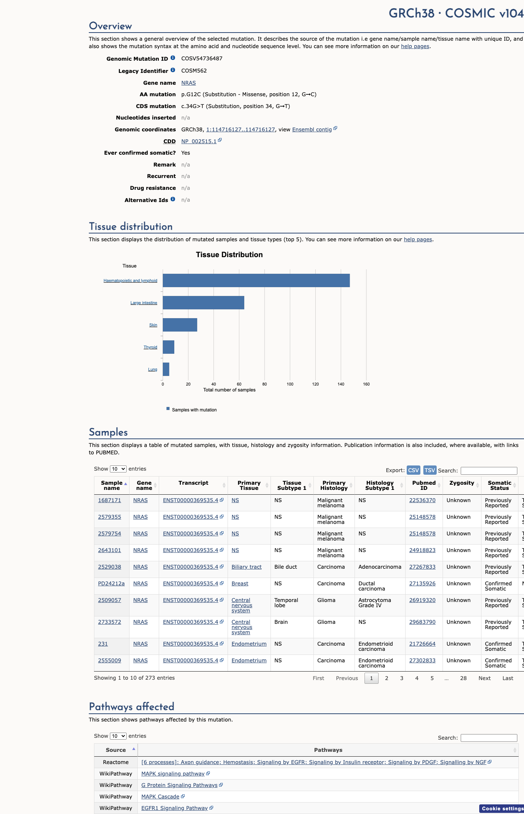Image resolution: width=524 pixels, height=814 pixels.
Task: Open sample 2555009 link
Action: [110, 660]
